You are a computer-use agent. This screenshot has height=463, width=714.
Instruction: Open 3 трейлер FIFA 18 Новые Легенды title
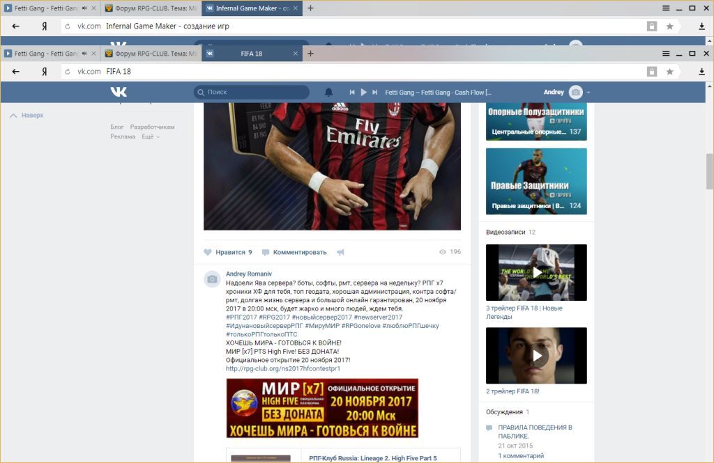524,313
